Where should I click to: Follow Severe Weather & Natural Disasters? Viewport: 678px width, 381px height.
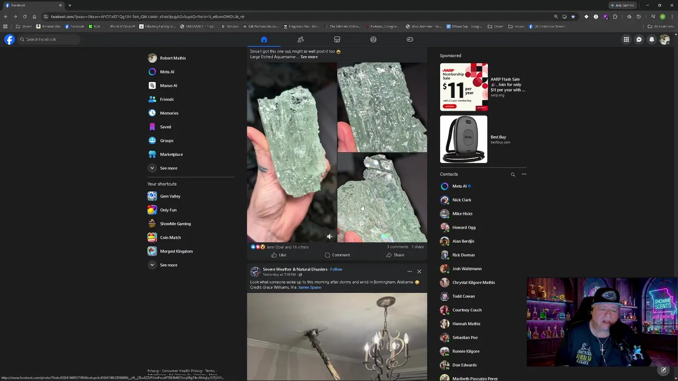pyautogui.click(x=336, y=269)
